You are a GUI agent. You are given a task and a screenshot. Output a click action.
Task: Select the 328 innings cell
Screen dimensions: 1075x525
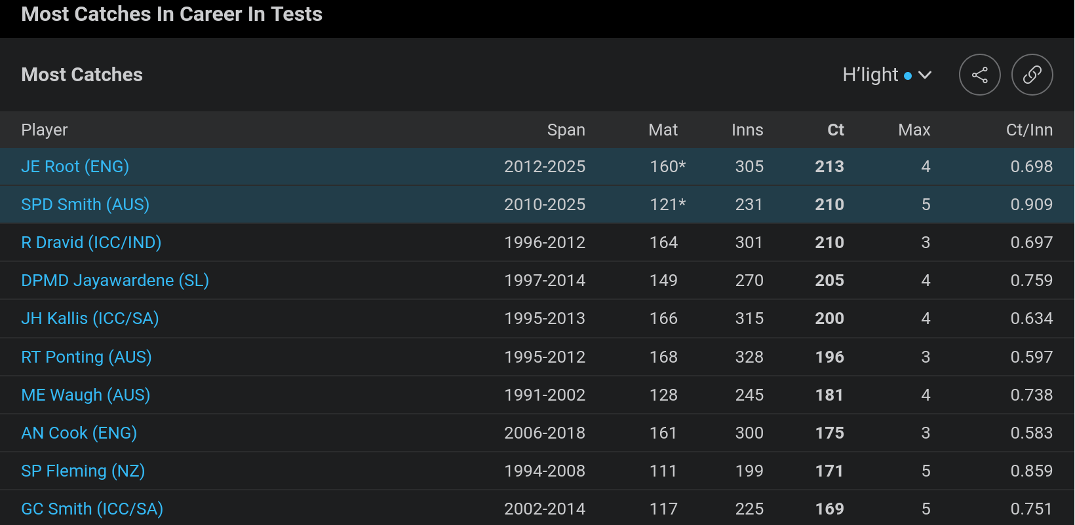click(749, 357)
